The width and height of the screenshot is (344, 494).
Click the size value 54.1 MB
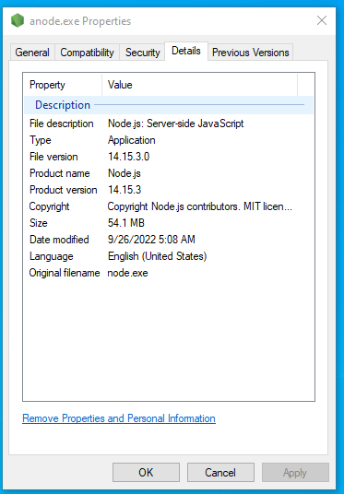point(126,223)
